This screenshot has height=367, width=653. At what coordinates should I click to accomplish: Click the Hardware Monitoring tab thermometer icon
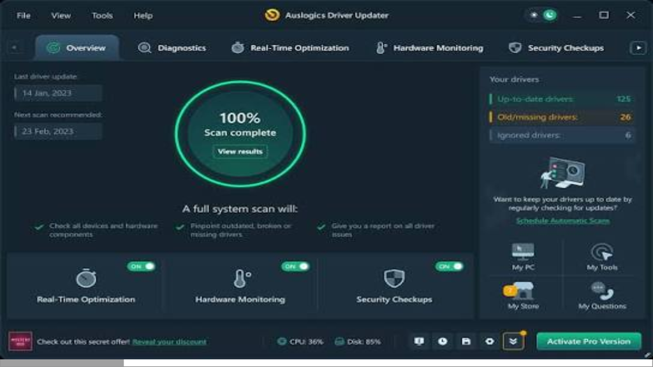click(381, 48)
